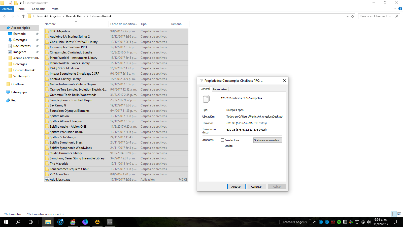Open Opciones avanzadas in Propiedades

coord(268,140)
